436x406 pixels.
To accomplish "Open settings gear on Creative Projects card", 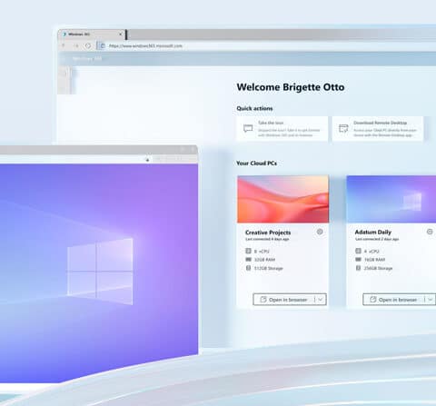I will (x=320, y=232).
